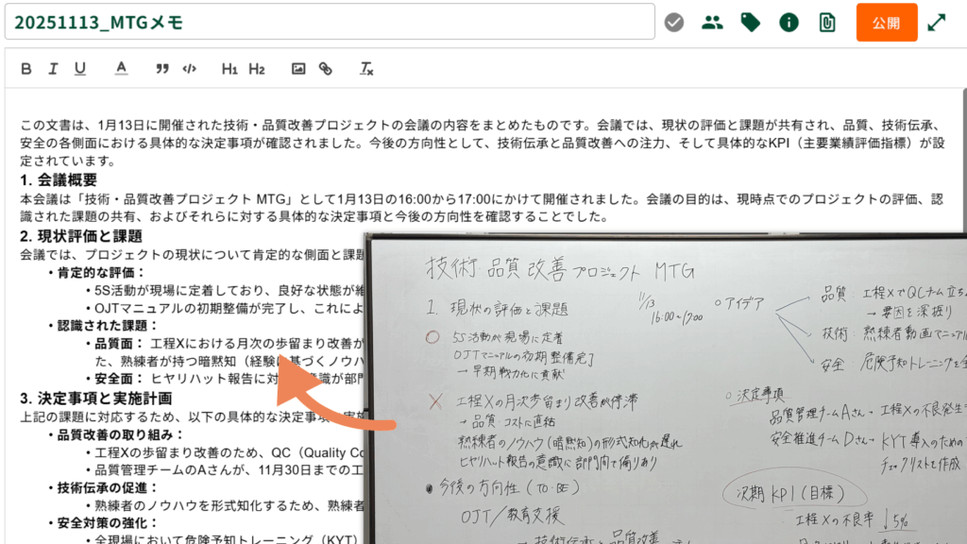
Task: Open the text color picker
Action: click(121, 68)
